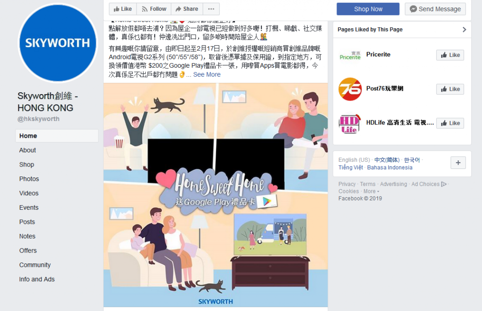Go to the Community section
The height and width of the screenshot is (311, 482).
coord(35,265)
